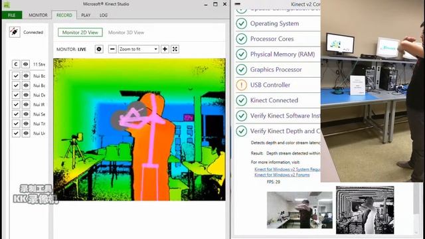Expand the Processor Cores result row
Viewport: 425px width, 239px height.
(278, 39)
